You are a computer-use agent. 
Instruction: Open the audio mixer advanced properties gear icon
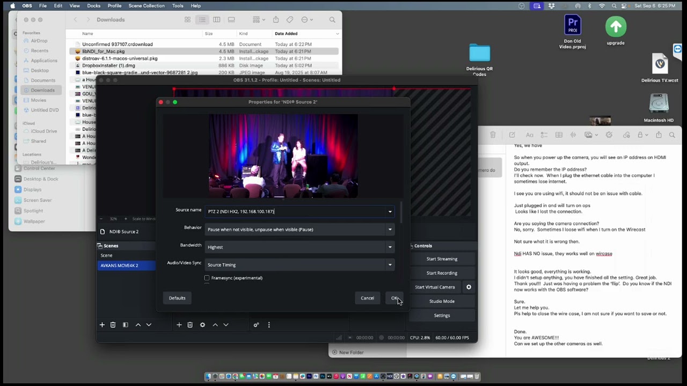point(256,325)
